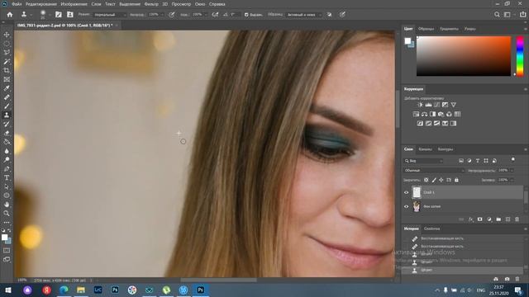Select the Healing Brush tool
This screenshot has height=297, width=529.
tap(7, 97)
